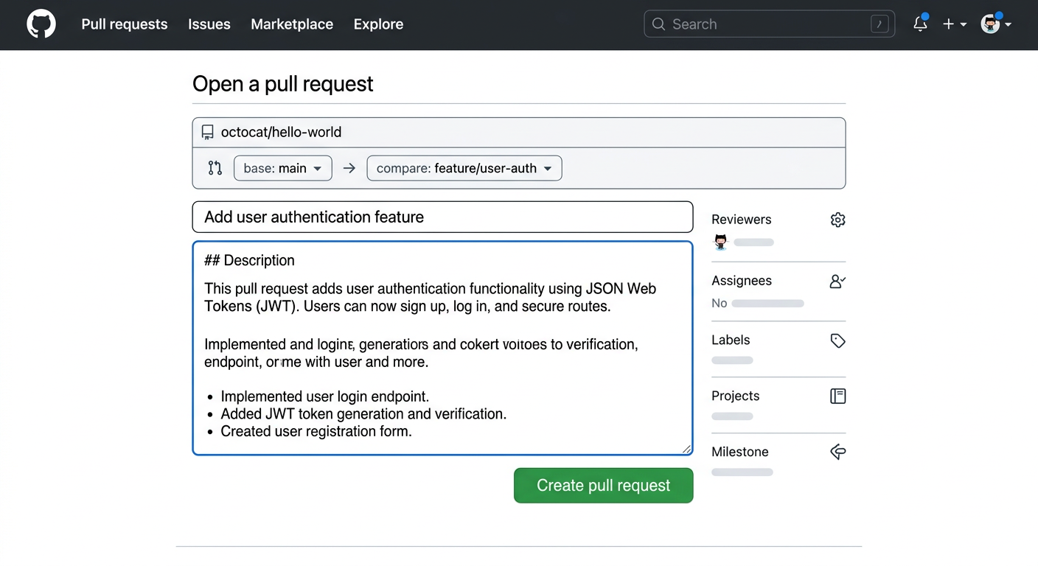Click the Labels tag icon
This screenshot has height=566, width=1038.
(837, 340)
